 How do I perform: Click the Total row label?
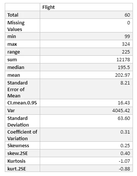click(x=13, y=15)
